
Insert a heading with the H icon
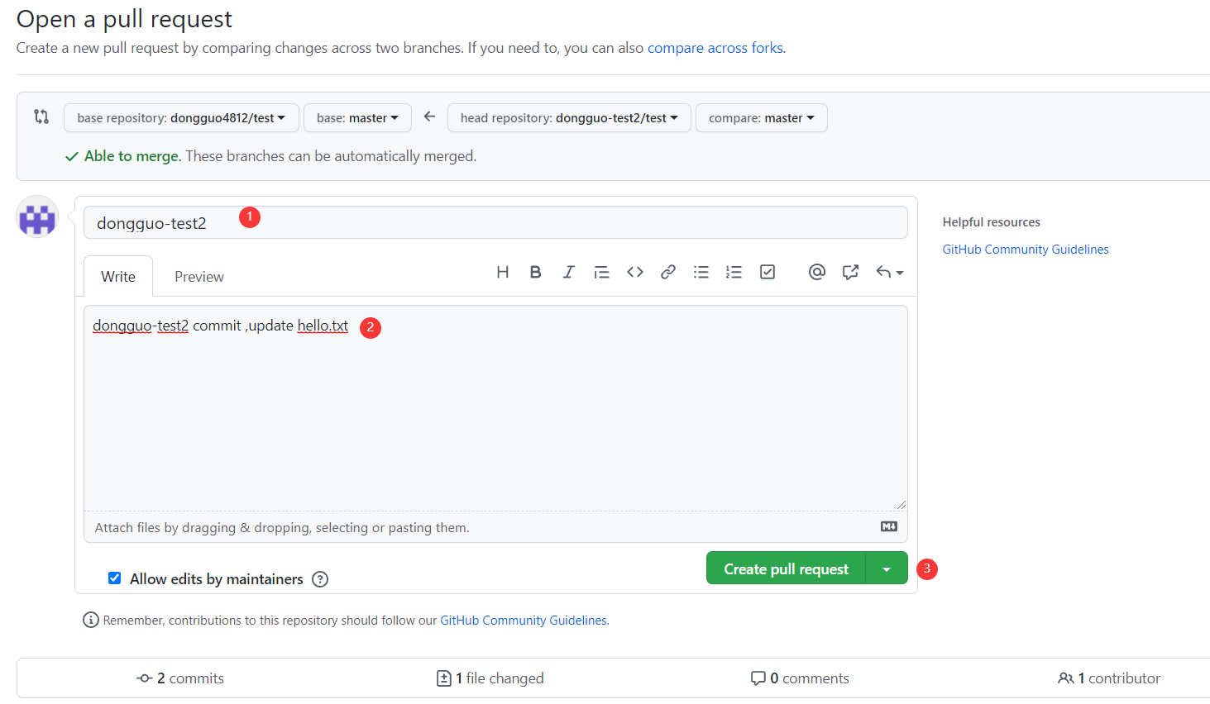502,272
